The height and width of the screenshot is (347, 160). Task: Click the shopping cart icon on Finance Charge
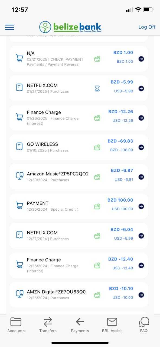[x=19, y=117]
